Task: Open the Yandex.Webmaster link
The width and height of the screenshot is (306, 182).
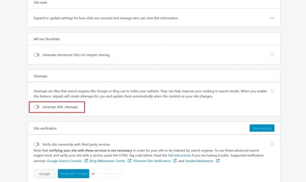Action: pos(199,161)
